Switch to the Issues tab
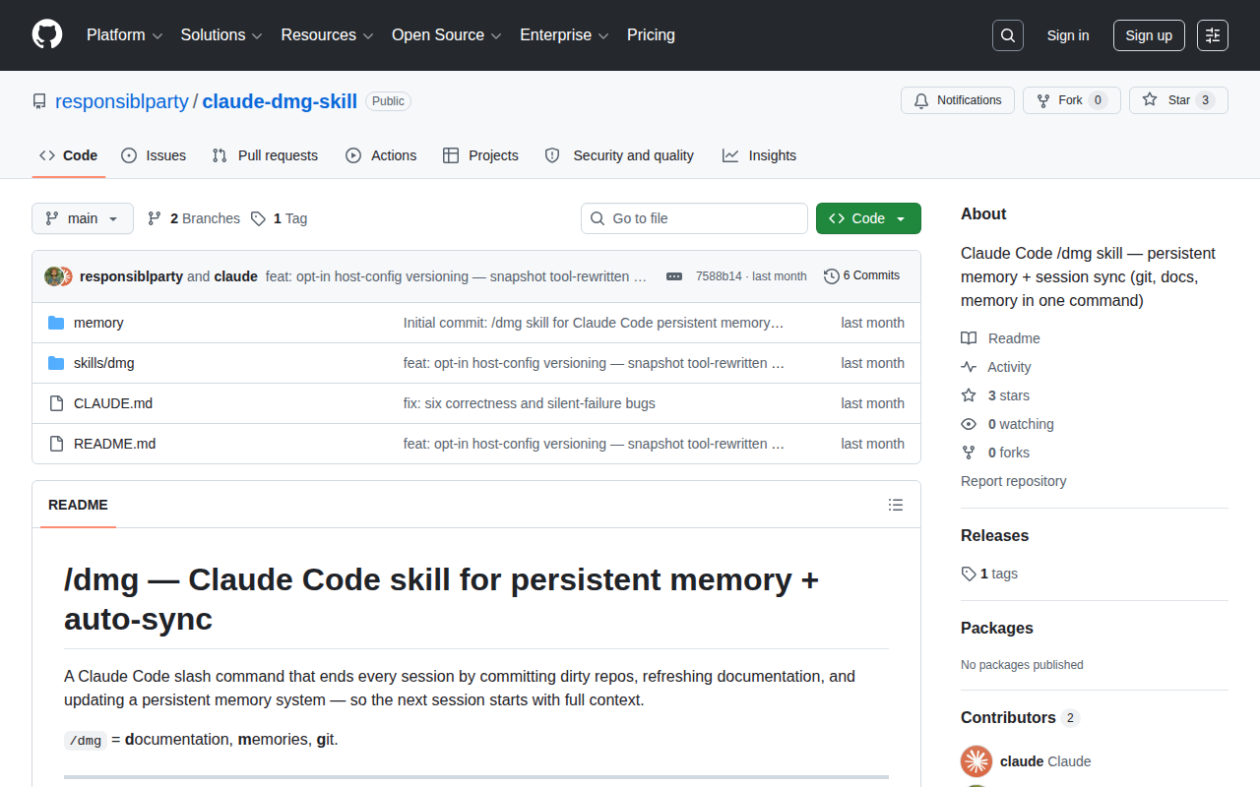 154,155
